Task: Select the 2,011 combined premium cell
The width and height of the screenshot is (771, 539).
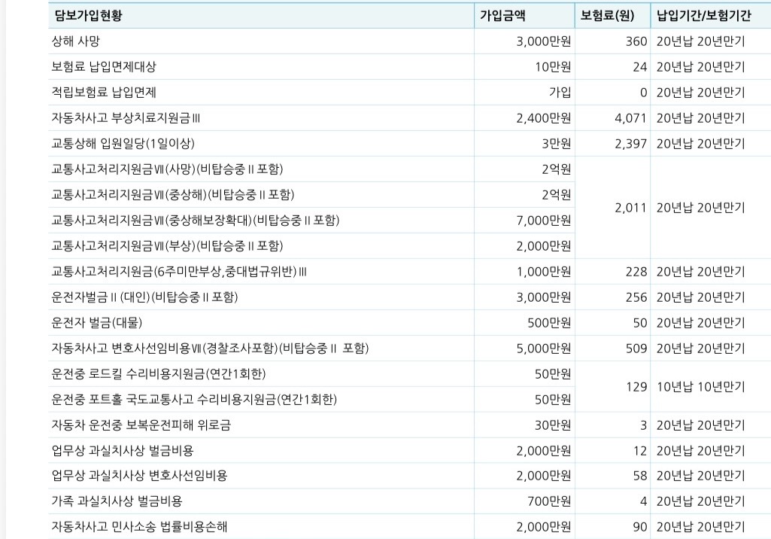Action: coord(630,208)
